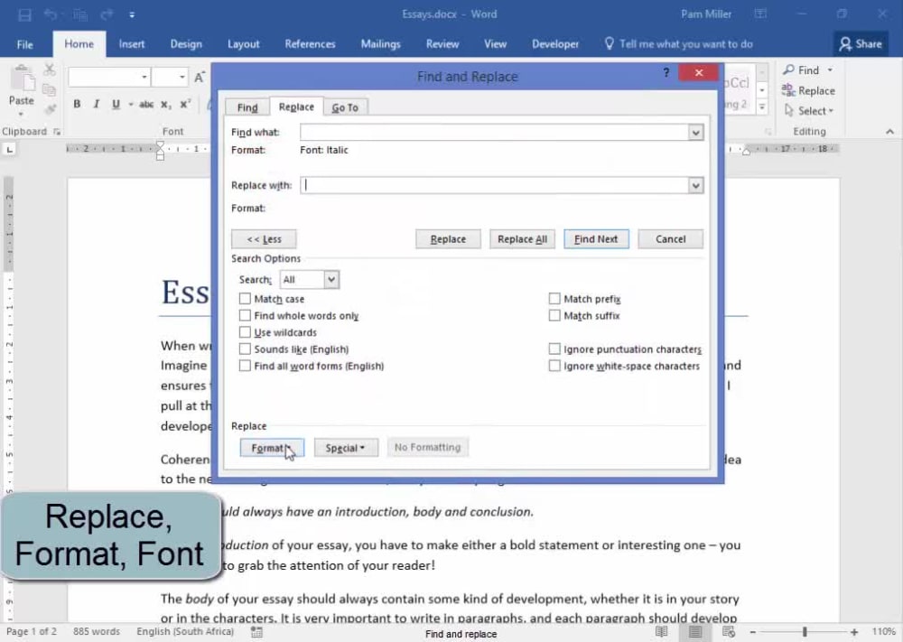Click the Find magnifier in Editing group
The height and width of the screenshot is (642, 903).
click(801, 70)
